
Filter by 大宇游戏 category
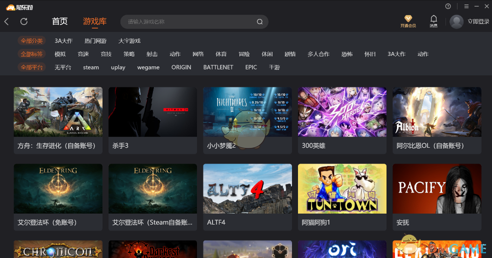pyautogui.click(x=129, y=41)
